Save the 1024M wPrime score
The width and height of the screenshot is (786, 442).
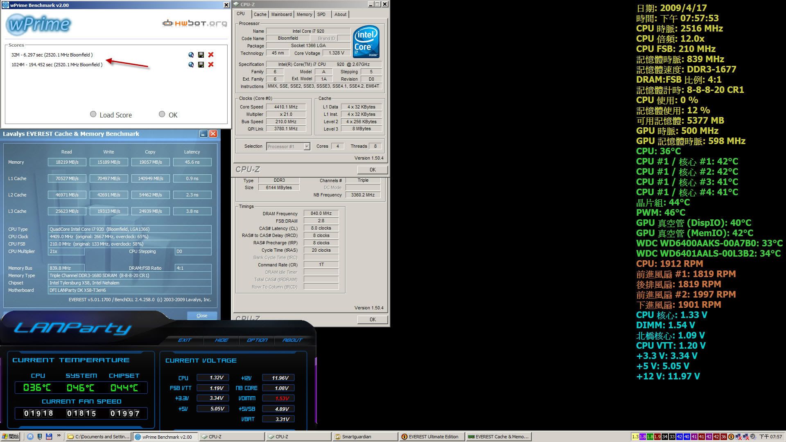click(201, 65)
